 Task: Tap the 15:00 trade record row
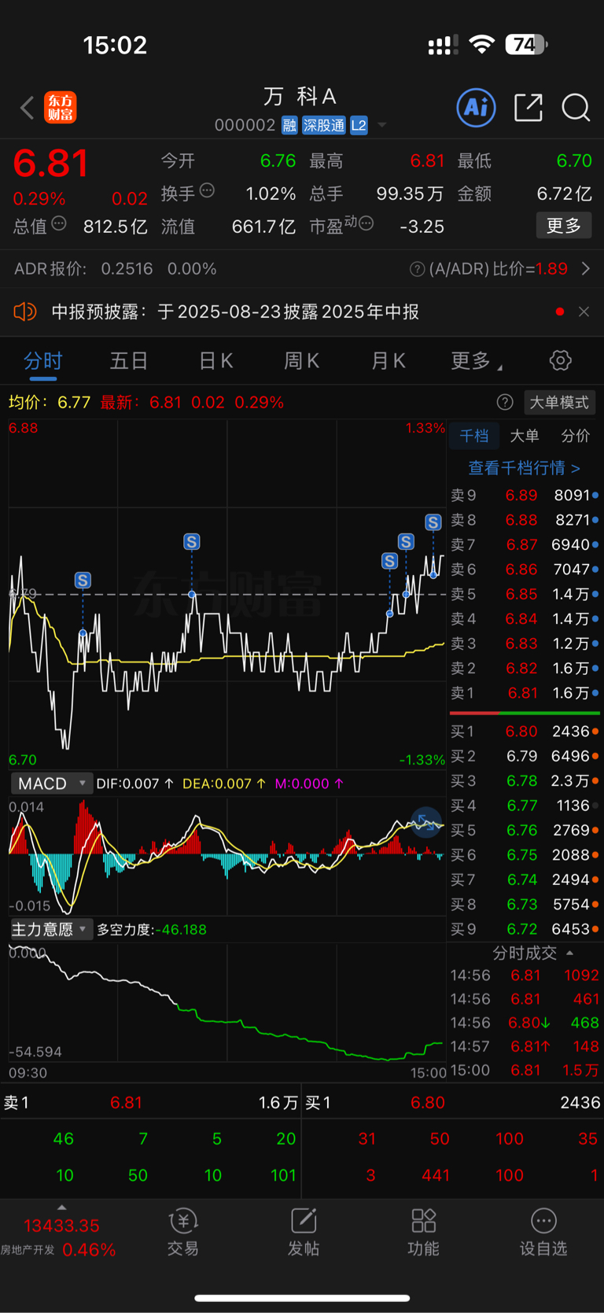pyautogui.click(x=525, y=1070)
